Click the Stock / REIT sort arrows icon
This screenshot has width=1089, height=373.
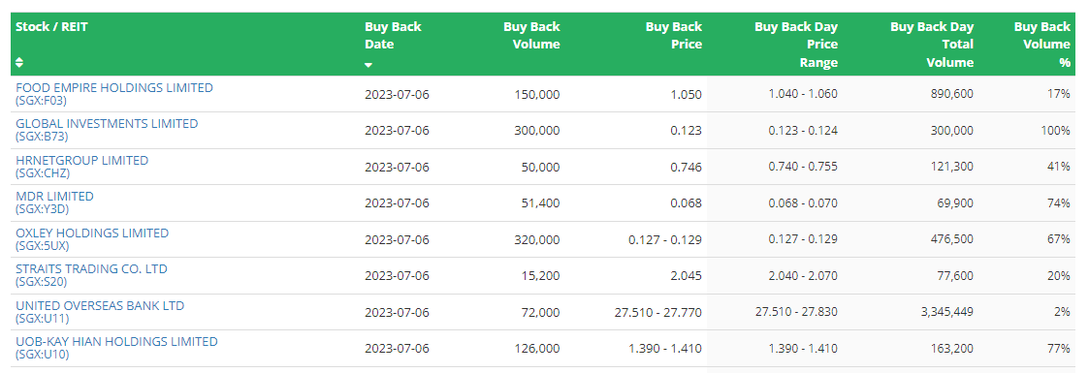tap(19, 62)
